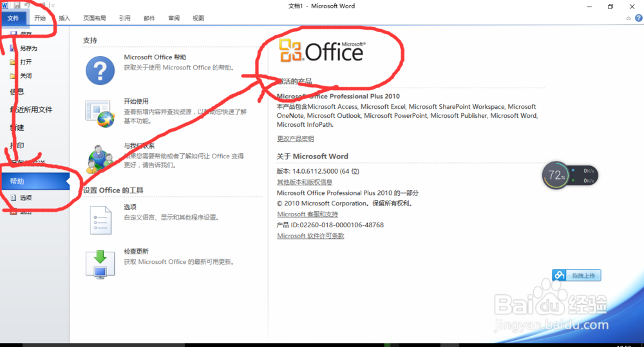Image resolution: width=644 pixels, height=347 pixels.
Task: Open the 视图 ribbon tab
Action: [198, 18]
